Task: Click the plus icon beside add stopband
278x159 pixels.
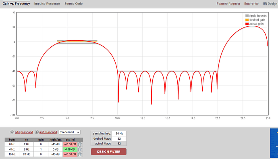Action: (x=37, y=132)
